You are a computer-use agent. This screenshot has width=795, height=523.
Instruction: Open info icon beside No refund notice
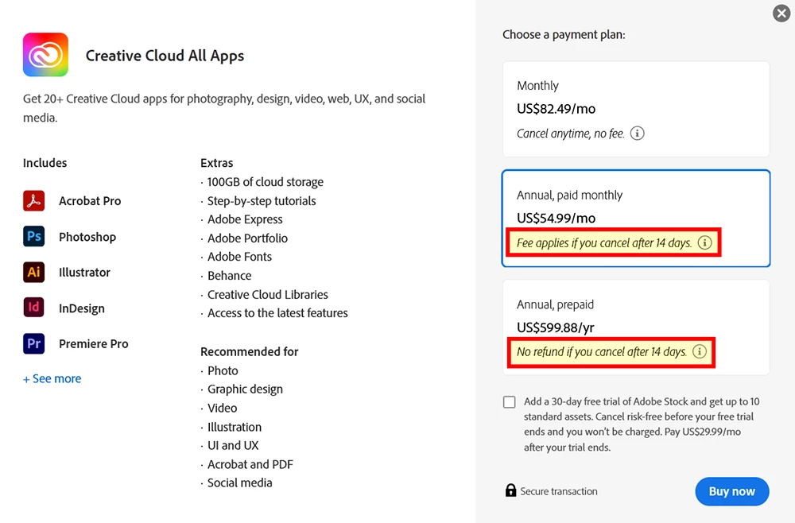pyautogui.click(x=700, y=351)
